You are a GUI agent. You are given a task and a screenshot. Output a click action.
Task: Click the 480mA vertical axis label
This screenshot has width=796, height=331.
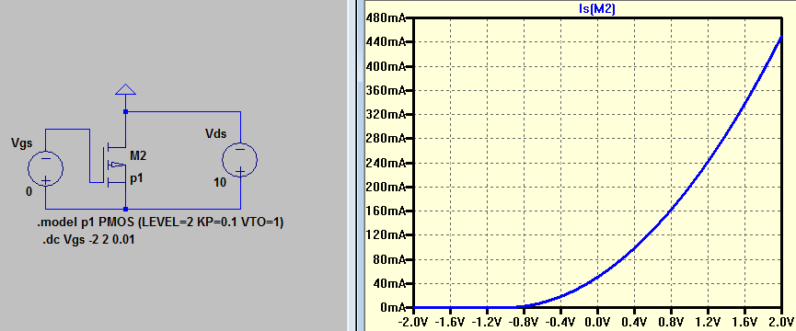(x=384, y=18)
